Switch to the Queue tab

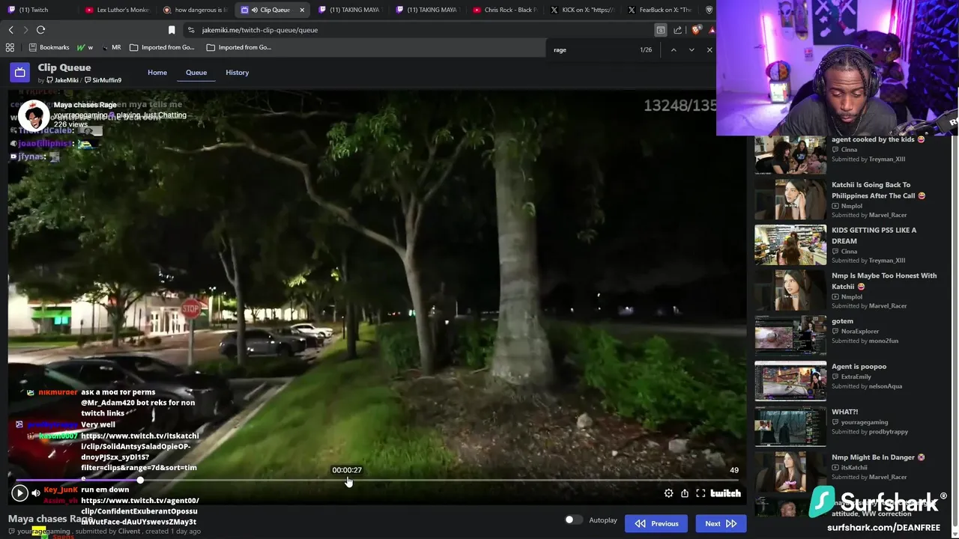[196, 73]
